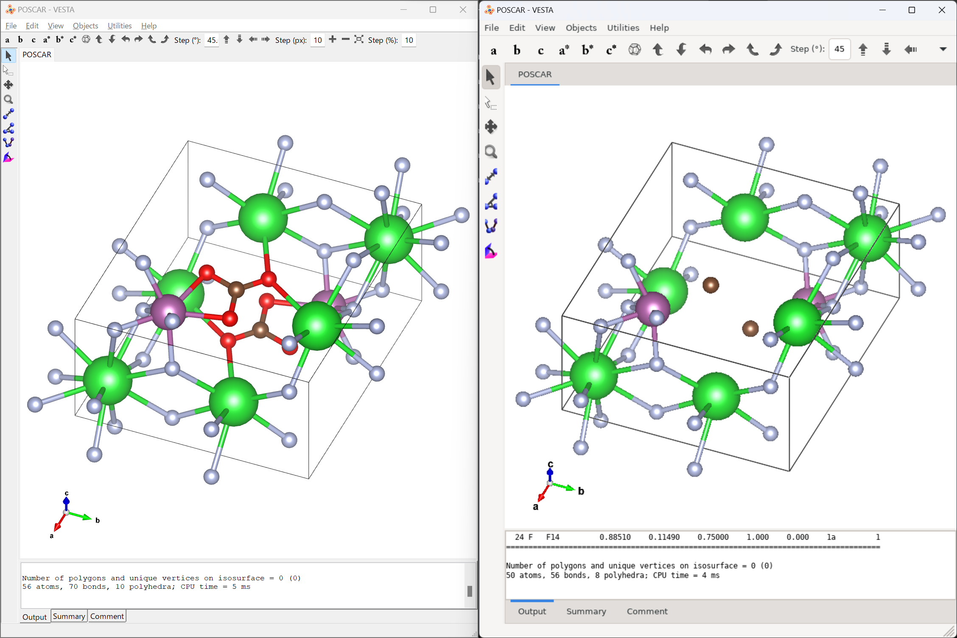View along a* axis in left toolbar

click(x=46, y=40)
